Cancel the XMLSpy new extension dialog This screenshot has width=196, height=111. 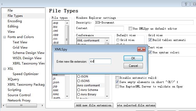(x=133, y=66)
